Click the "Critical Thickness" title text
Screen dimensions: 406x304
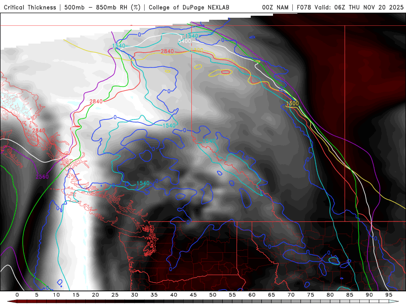coord(30,8)
